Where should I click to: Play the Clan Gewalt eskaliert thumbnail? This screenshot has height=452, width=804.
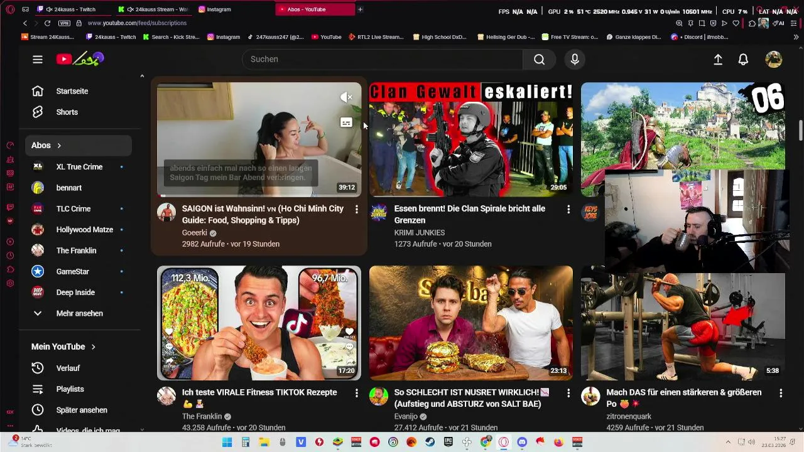coord(471,139)
